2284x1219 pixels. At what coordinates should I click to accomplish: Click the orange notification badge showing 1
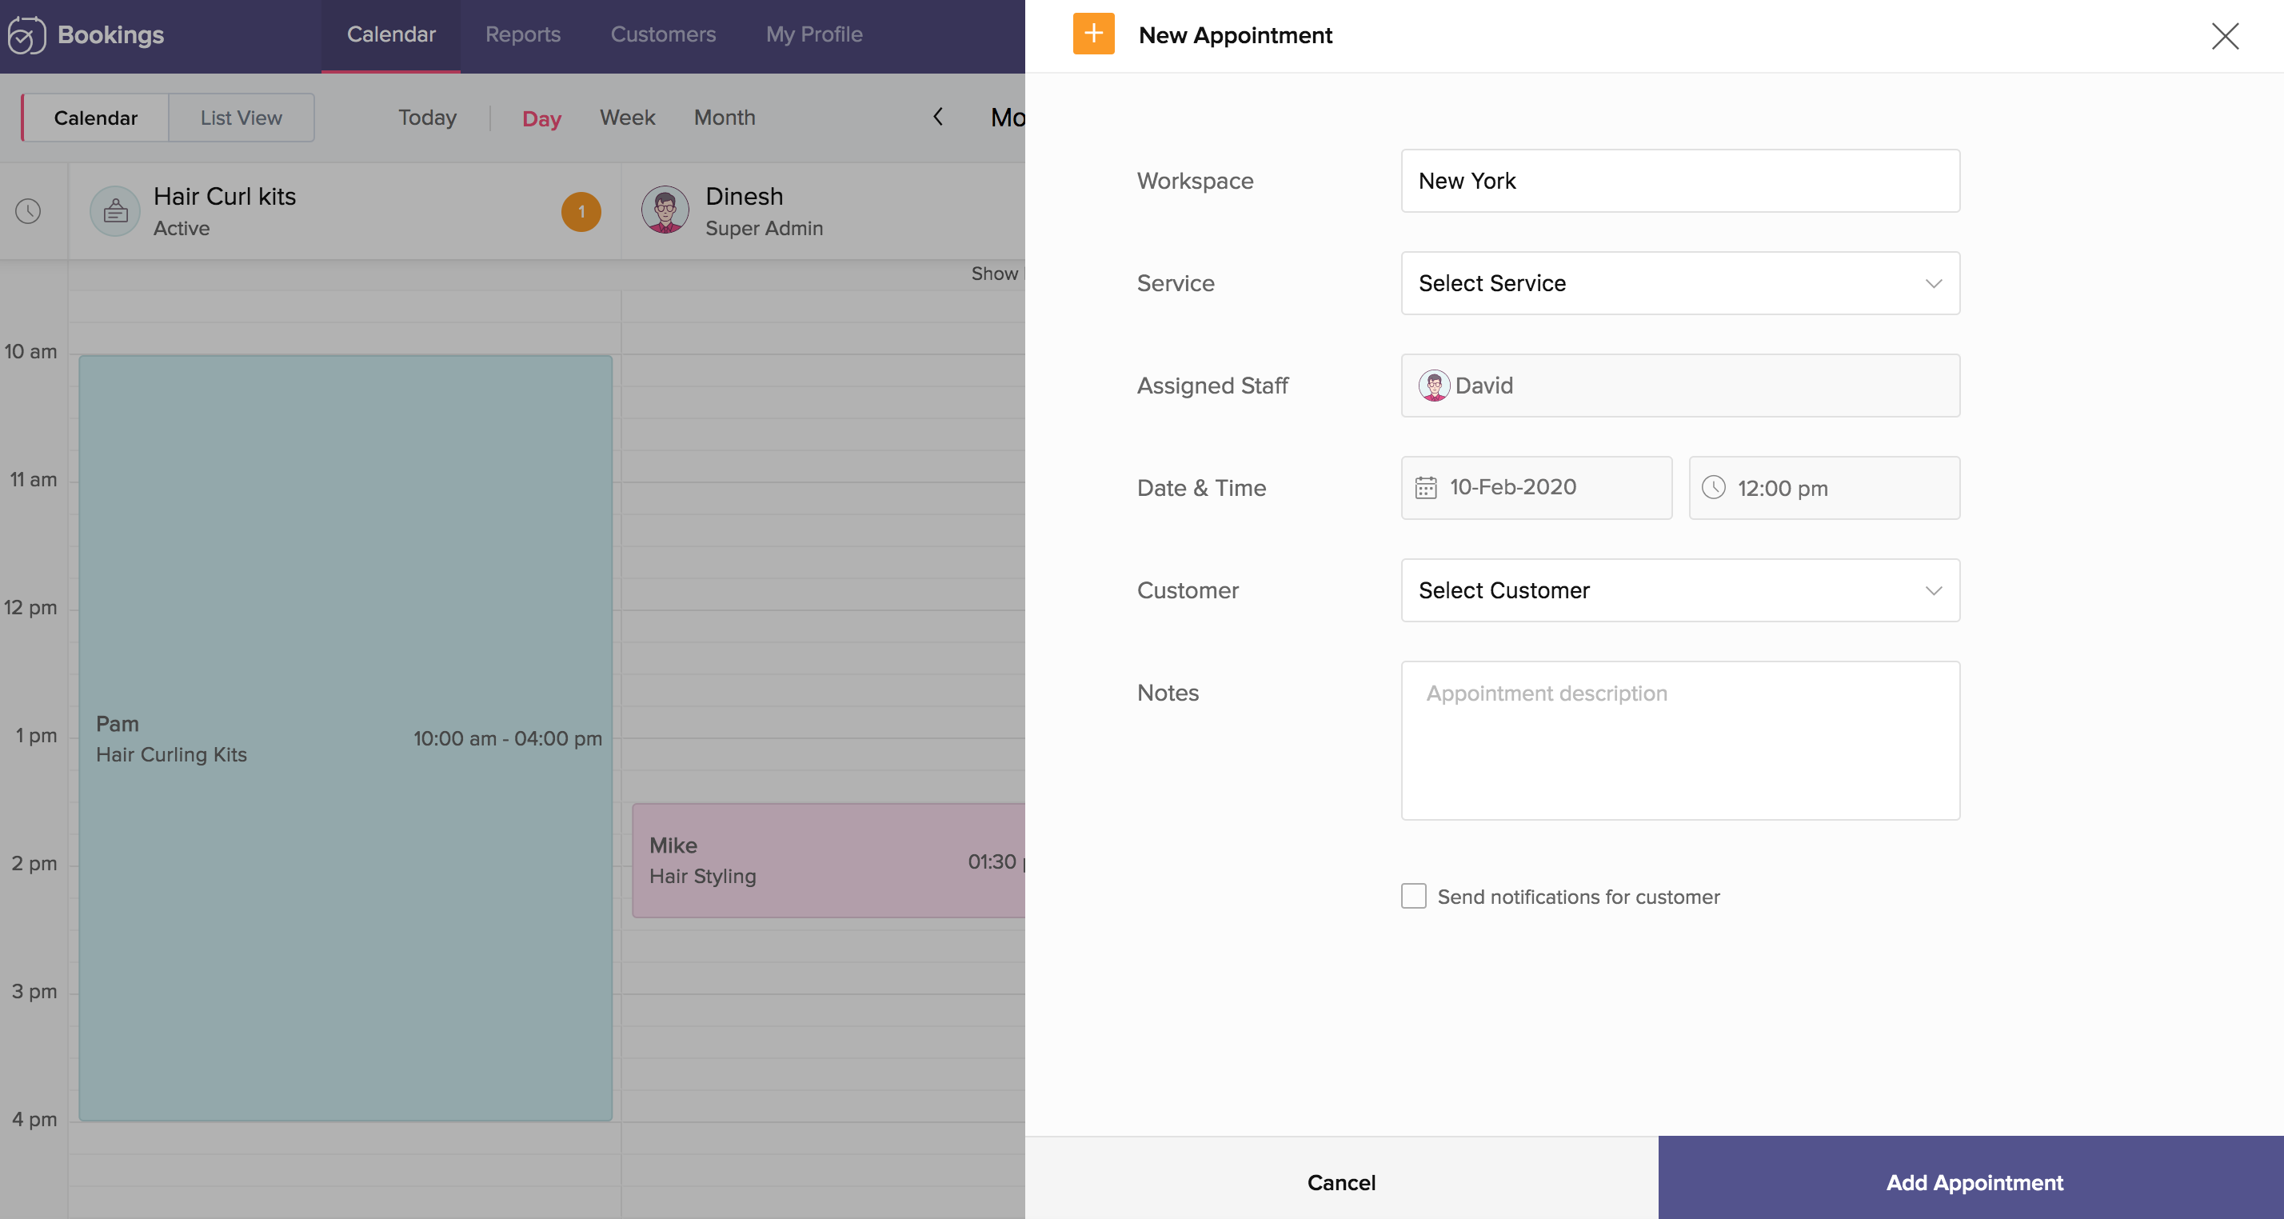[x=581, y=212]
